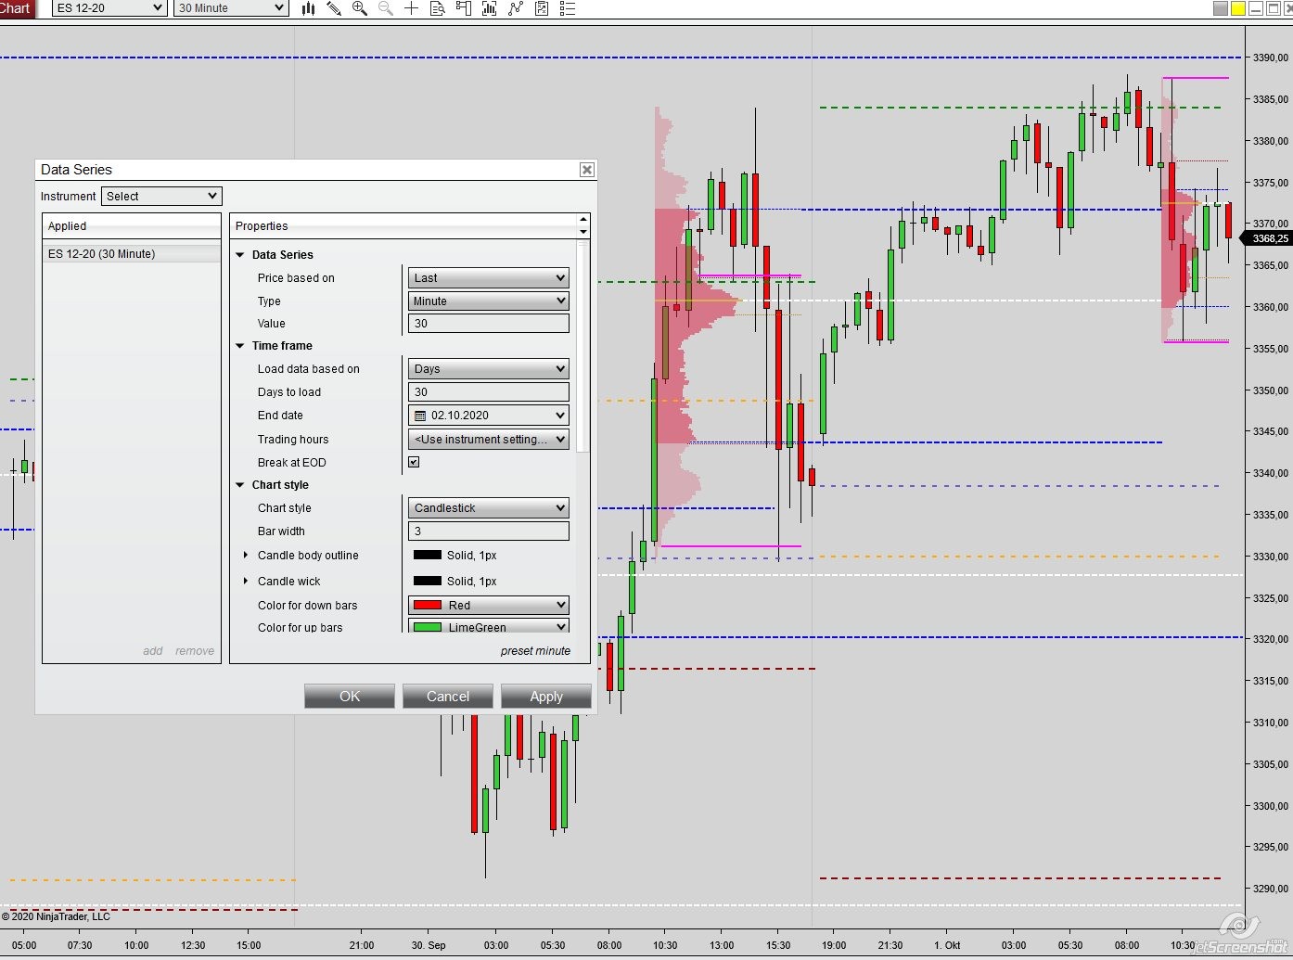Expand the Candle body outline property
Screen dimensions: 1293x960
click(x=245, y=556)
